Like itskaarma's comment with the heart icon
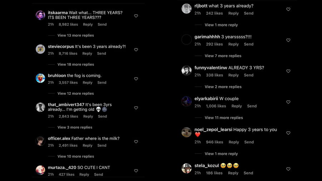The width and height of the screenshot is (322, 181). pos(136,16)
